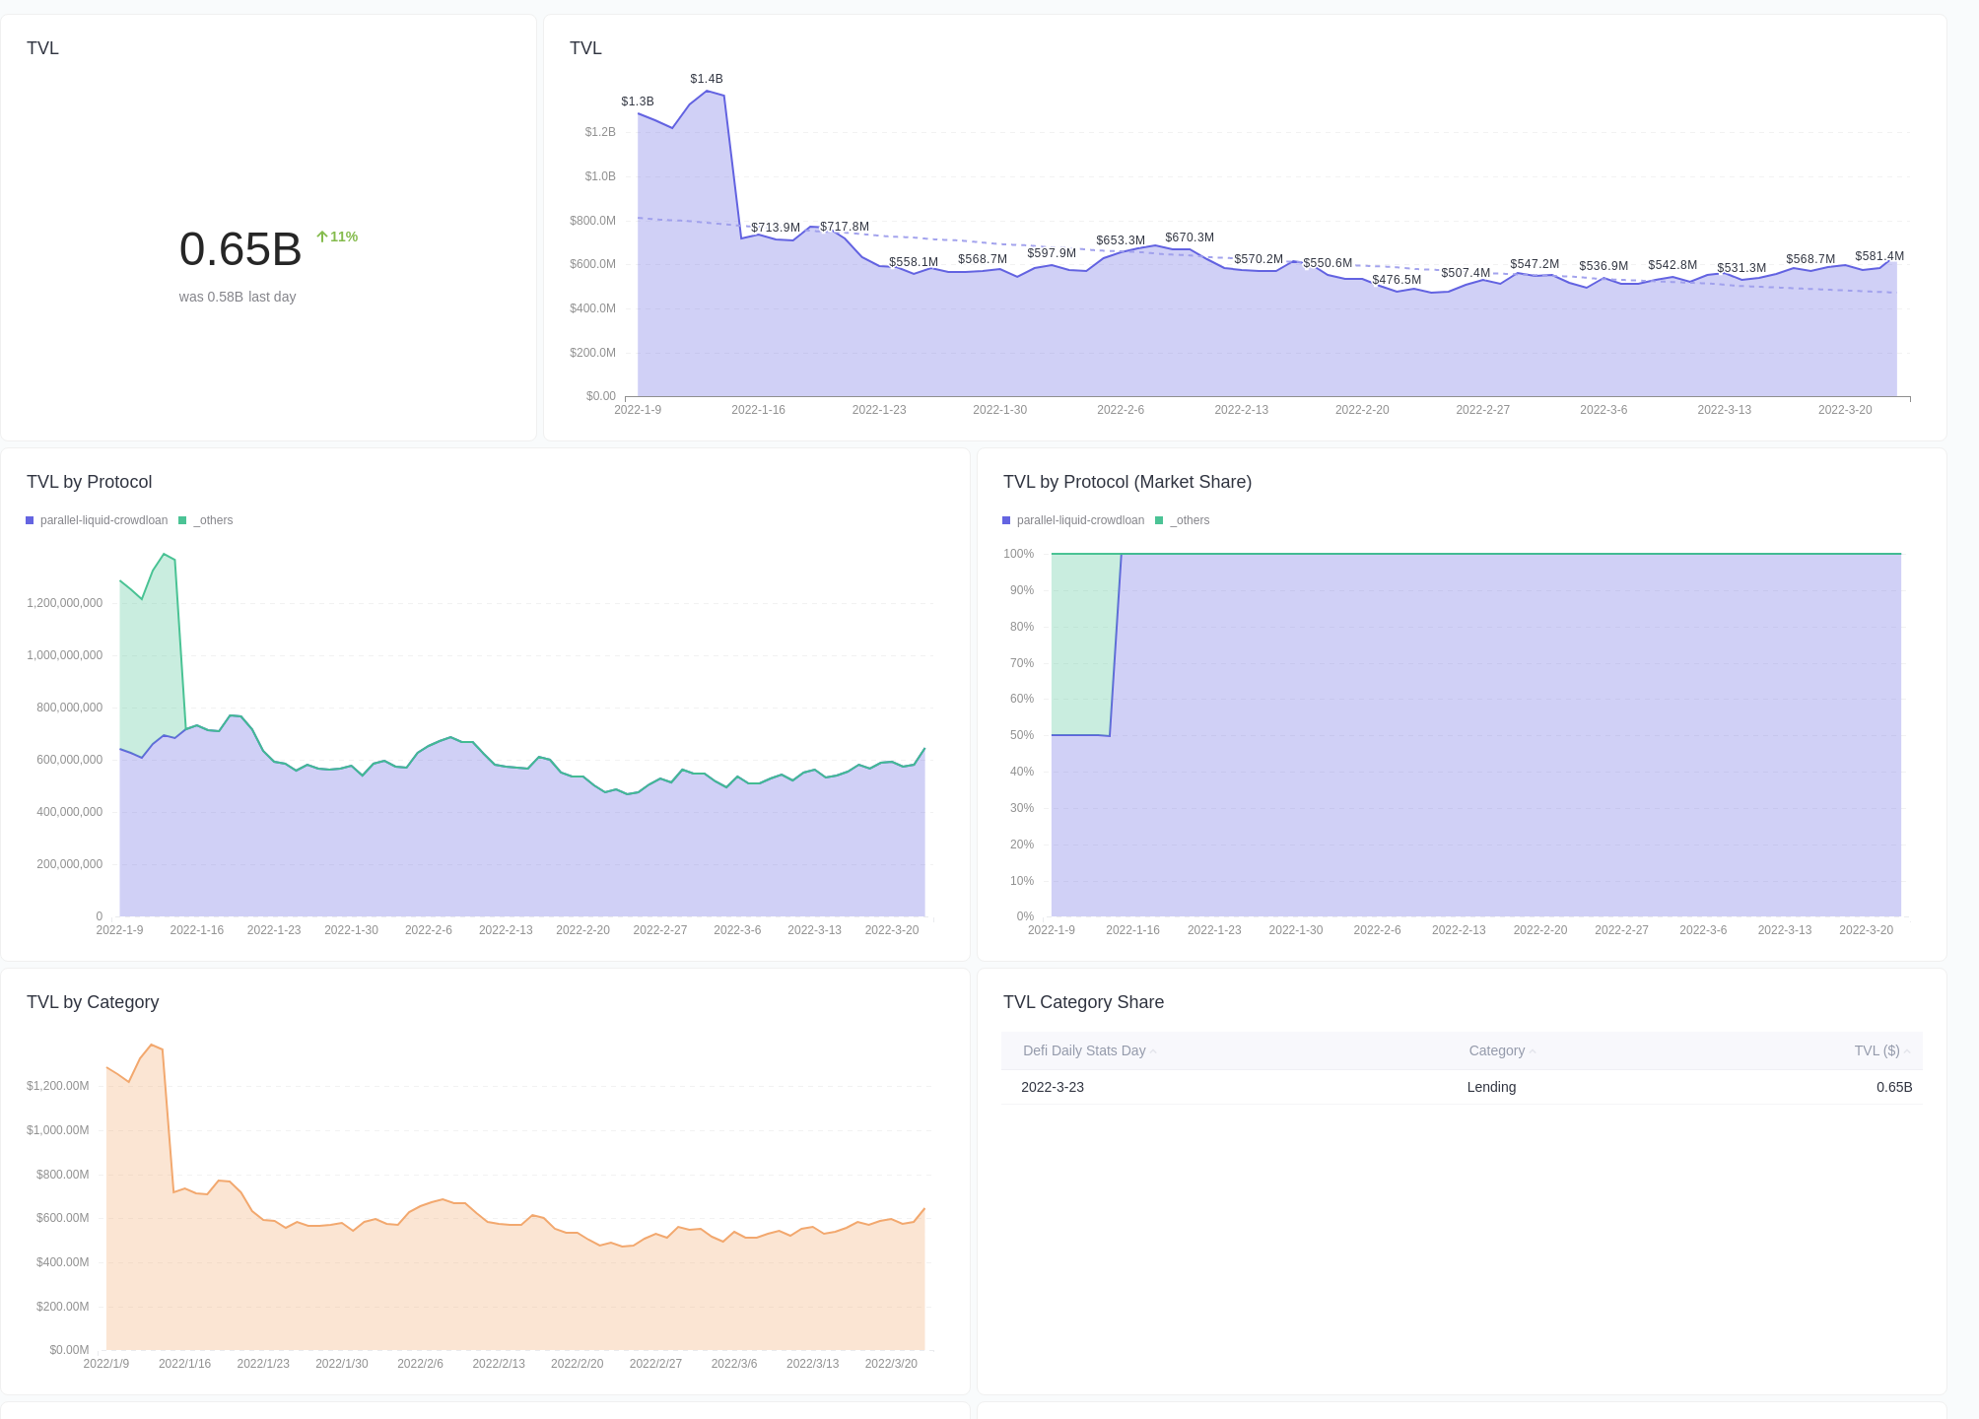Click the purple legend swatch for parallel-liquid-crowdloan
1979x1419 pixels.
[x=30, y=520]
